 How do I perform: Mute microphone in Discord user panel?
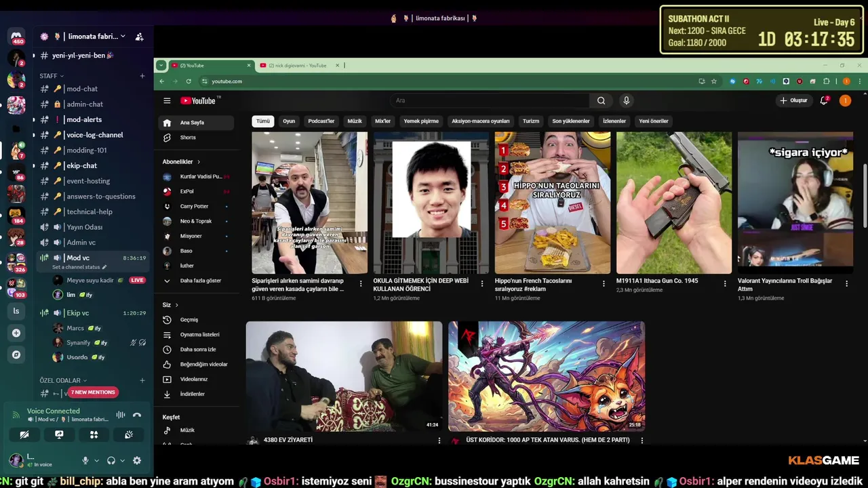pos(85,460)
